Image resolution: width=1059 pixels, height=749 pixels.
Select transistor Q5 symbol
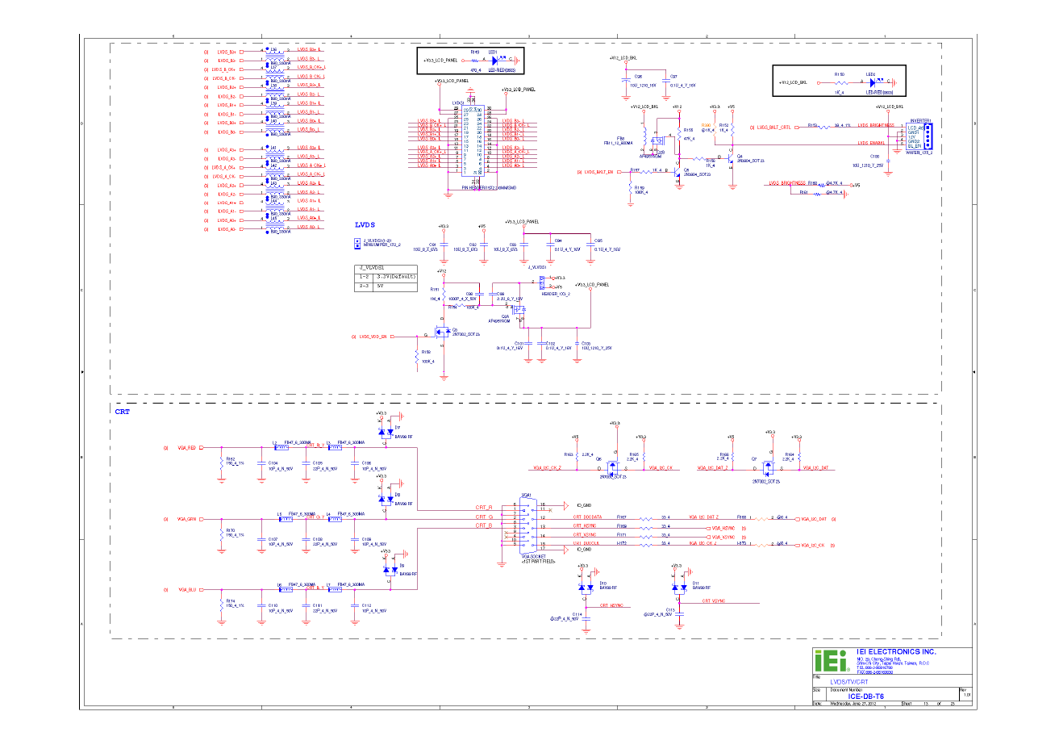pyautogui.click(x=678, y=171)
